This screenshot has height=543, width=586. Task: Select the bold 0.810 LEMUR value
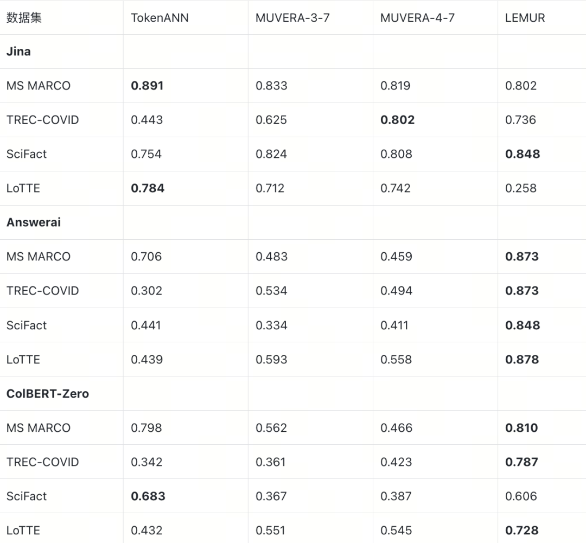click(521, 428)
